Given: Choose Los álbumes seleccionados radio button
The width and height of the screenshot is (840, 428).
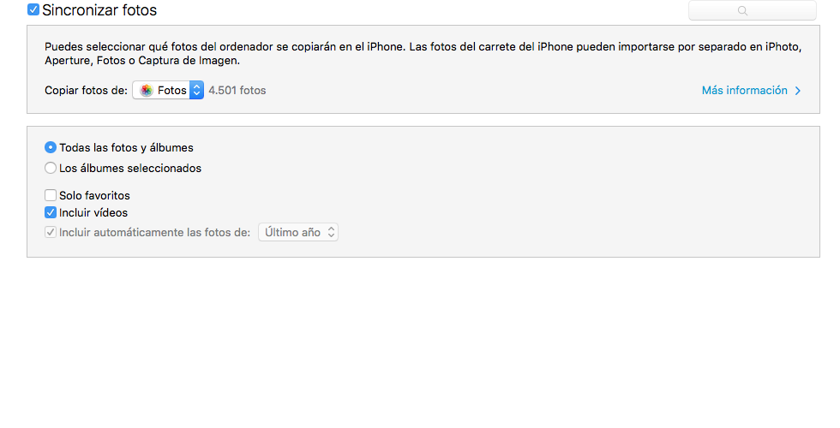Looking at the screenshot, I should (x=51, y=168).
